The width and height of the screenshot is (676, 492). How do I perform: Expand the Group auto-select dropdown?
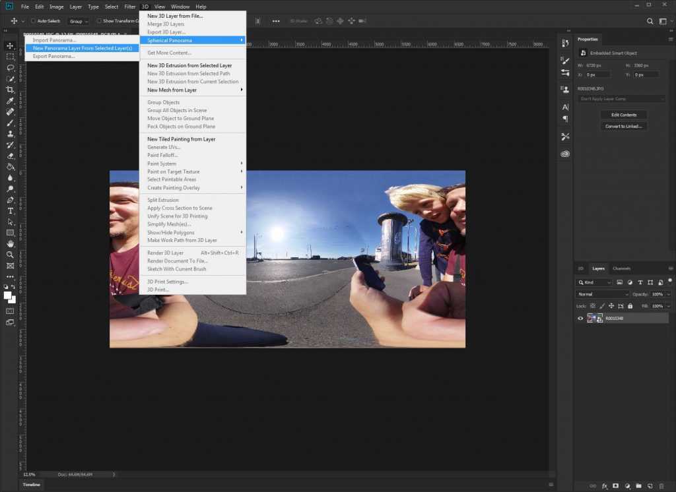pos(79,21)
